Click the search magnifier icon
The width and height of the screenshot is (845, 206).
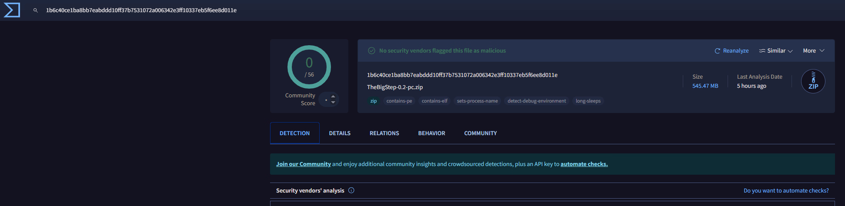coord(36,10)
